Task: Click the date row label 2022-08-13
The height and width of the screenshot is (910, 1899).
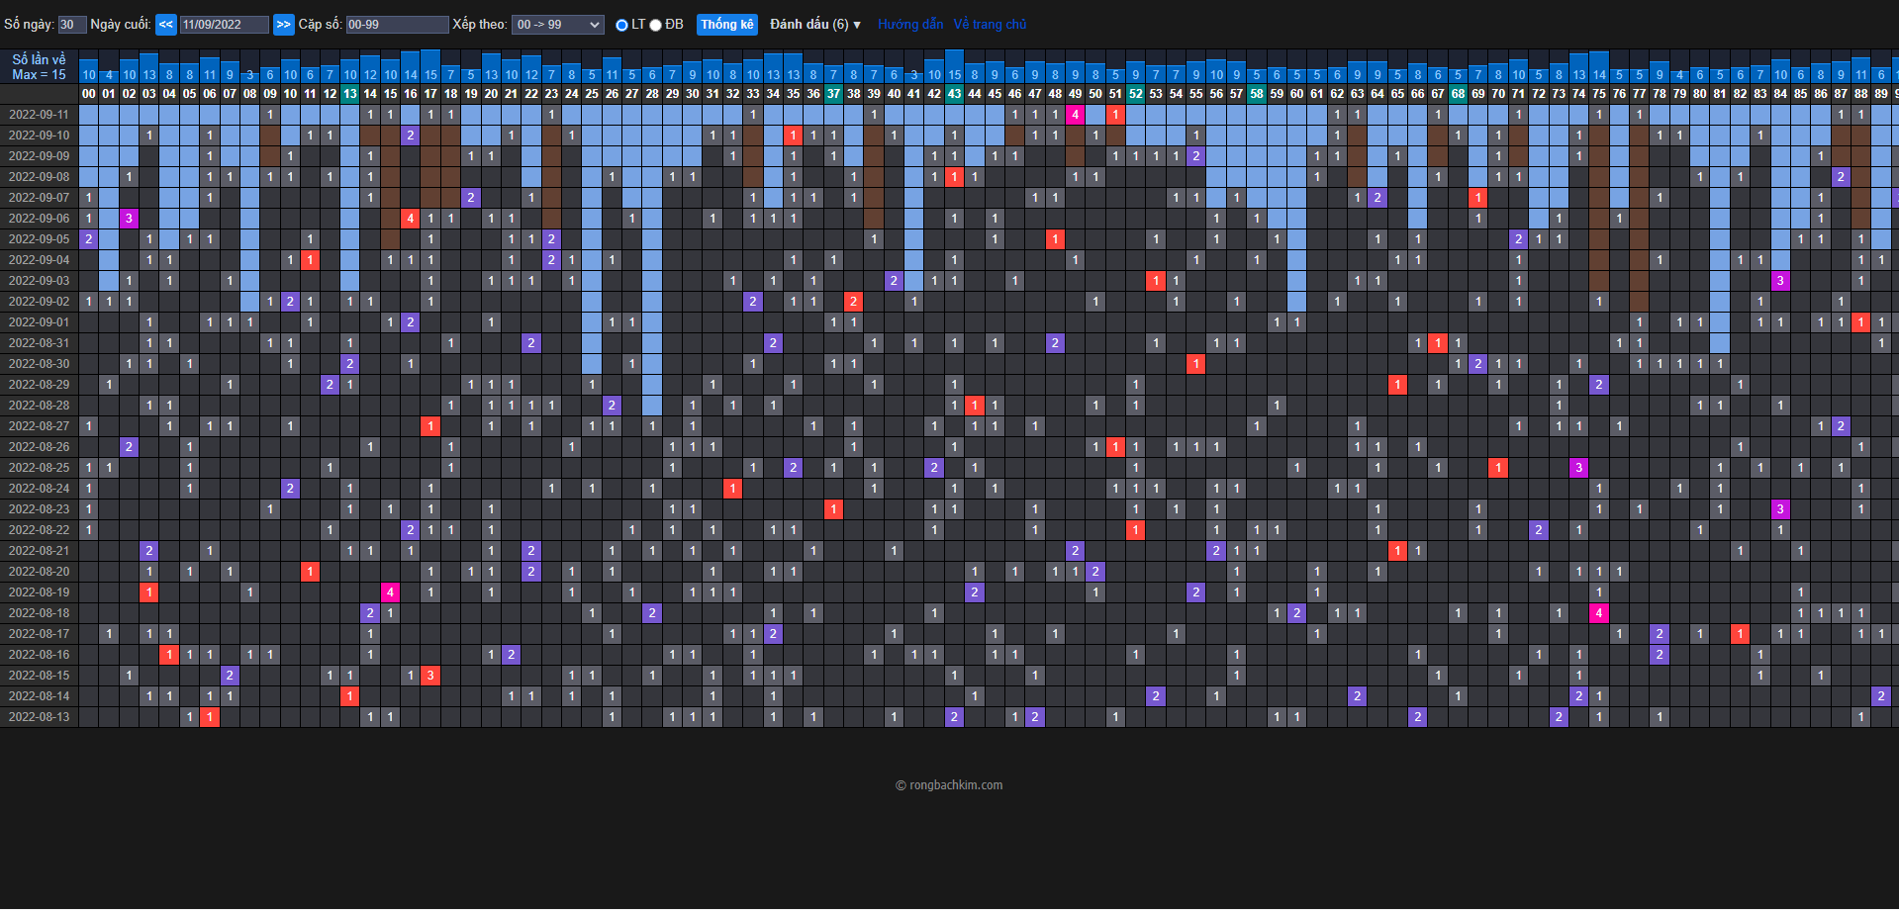Action: point(40,717)
